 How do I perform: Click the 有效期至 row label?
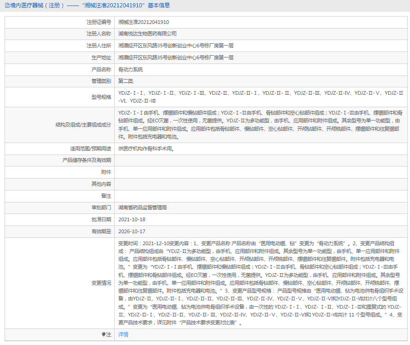tap(101, 231)
